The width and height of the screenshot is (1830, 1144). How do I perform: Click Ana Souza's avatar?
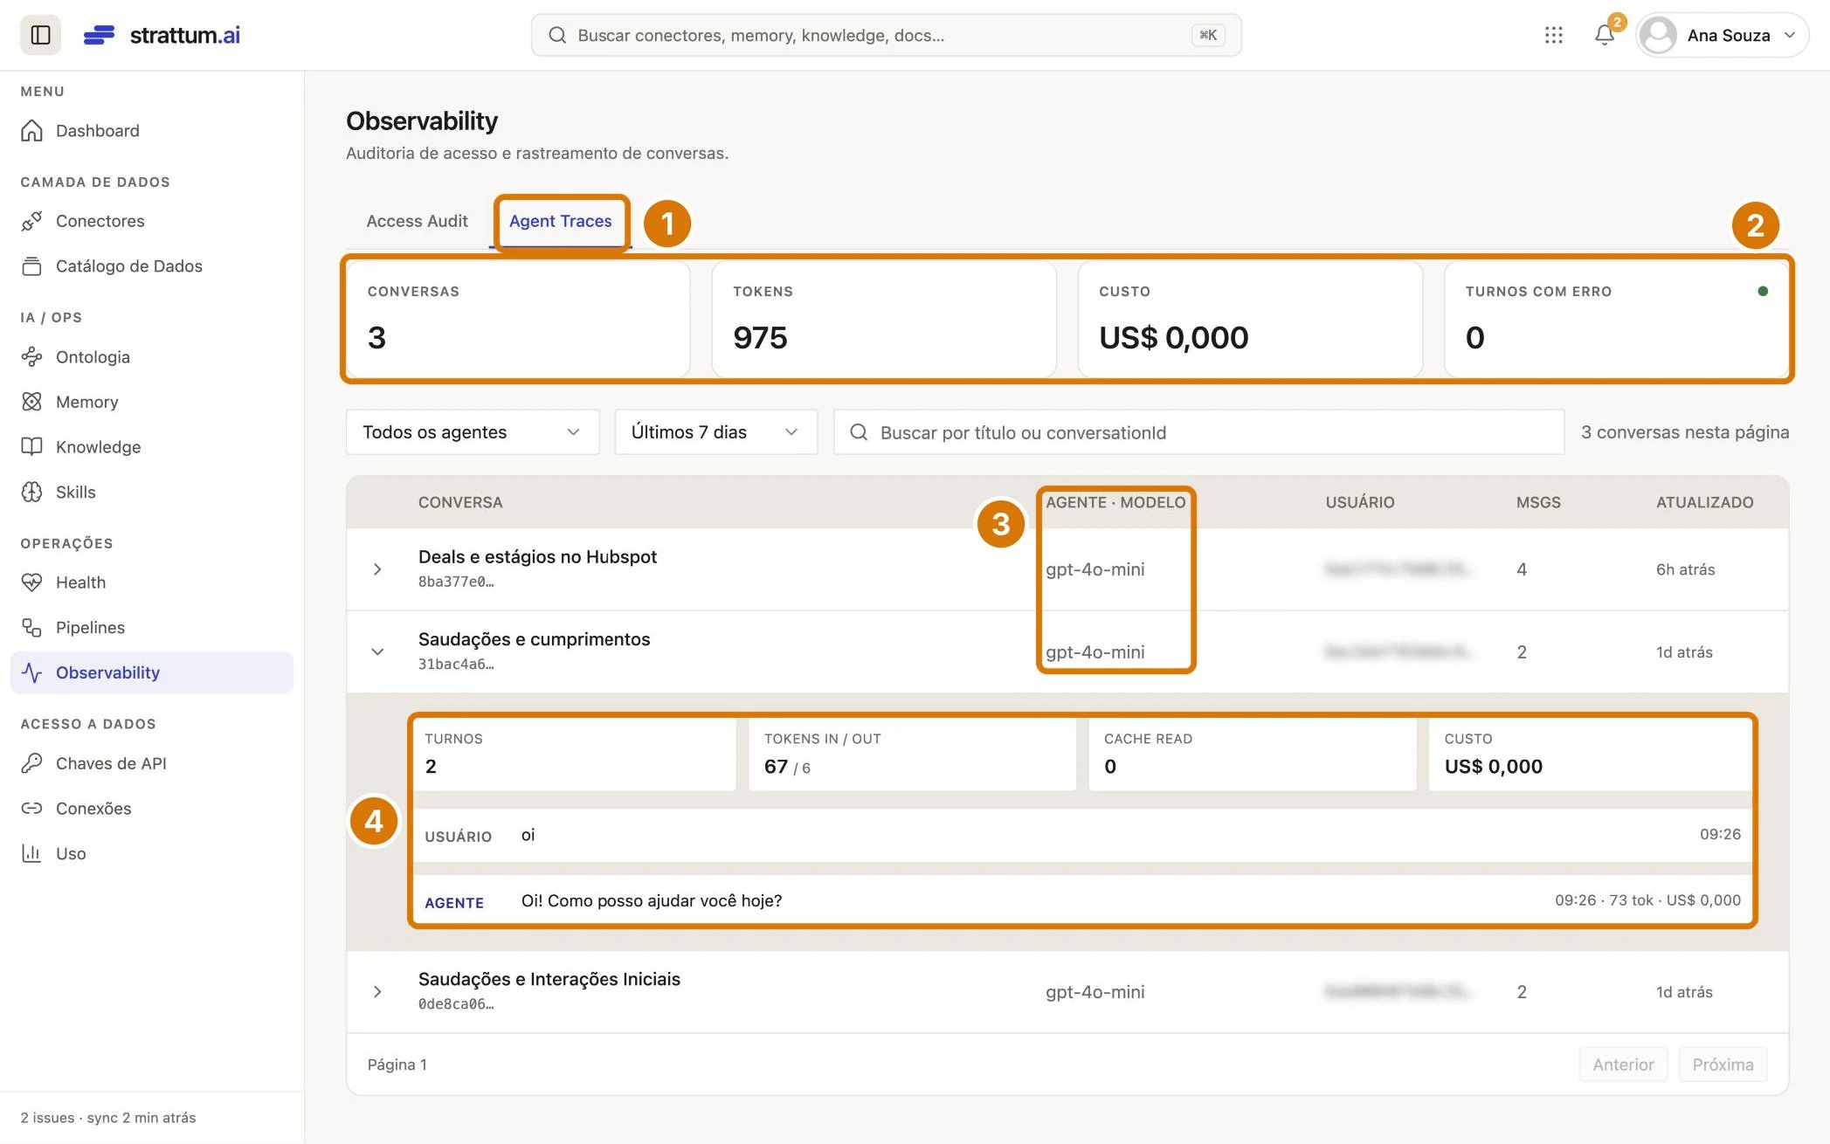click(x=1658, y=35)
